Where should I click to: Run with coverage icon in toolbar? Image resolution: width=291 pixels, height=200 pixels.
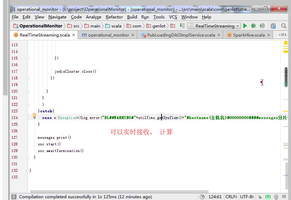(x=262, y=26)
